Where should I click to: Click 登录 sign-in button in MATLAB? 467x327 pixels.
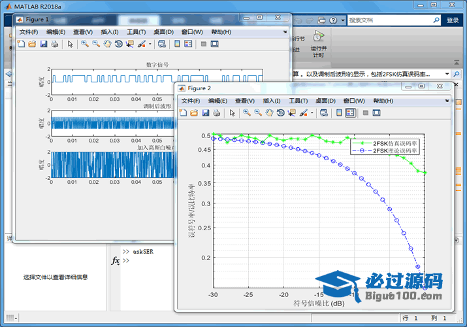click(x=453, y=20)
